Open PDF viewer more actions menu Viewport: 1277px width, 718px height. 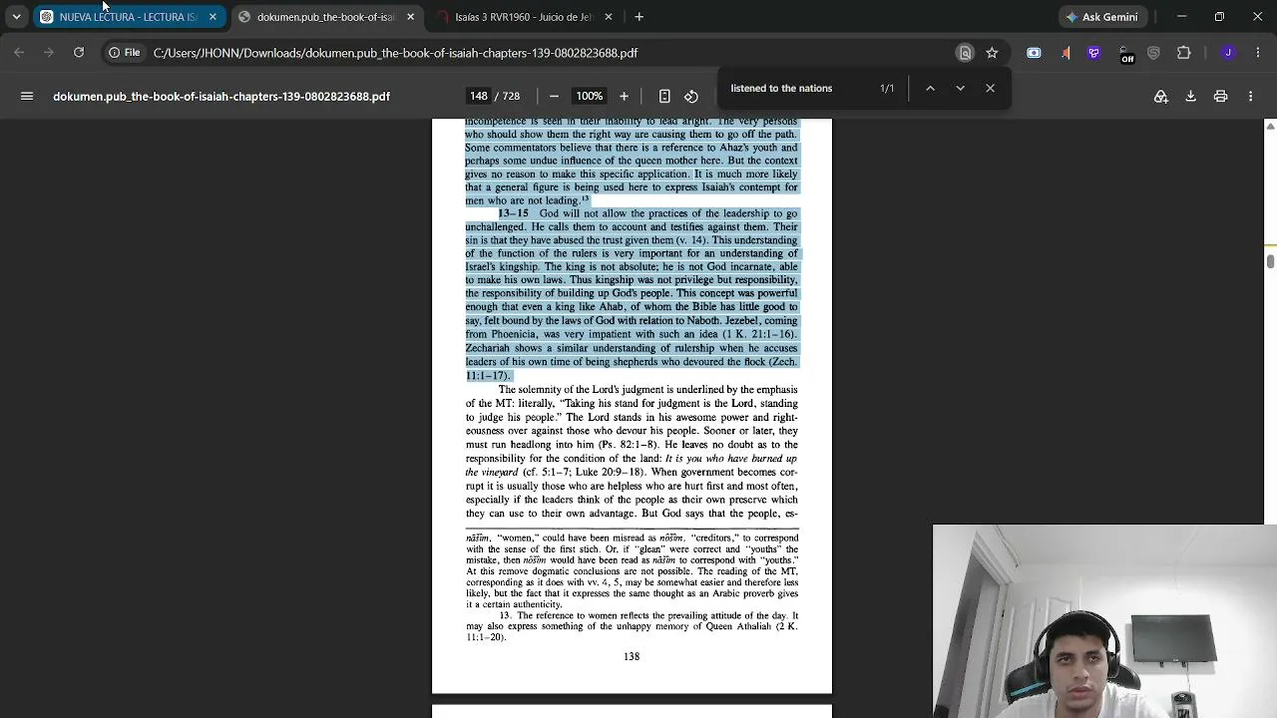(x=1250, y=96)
